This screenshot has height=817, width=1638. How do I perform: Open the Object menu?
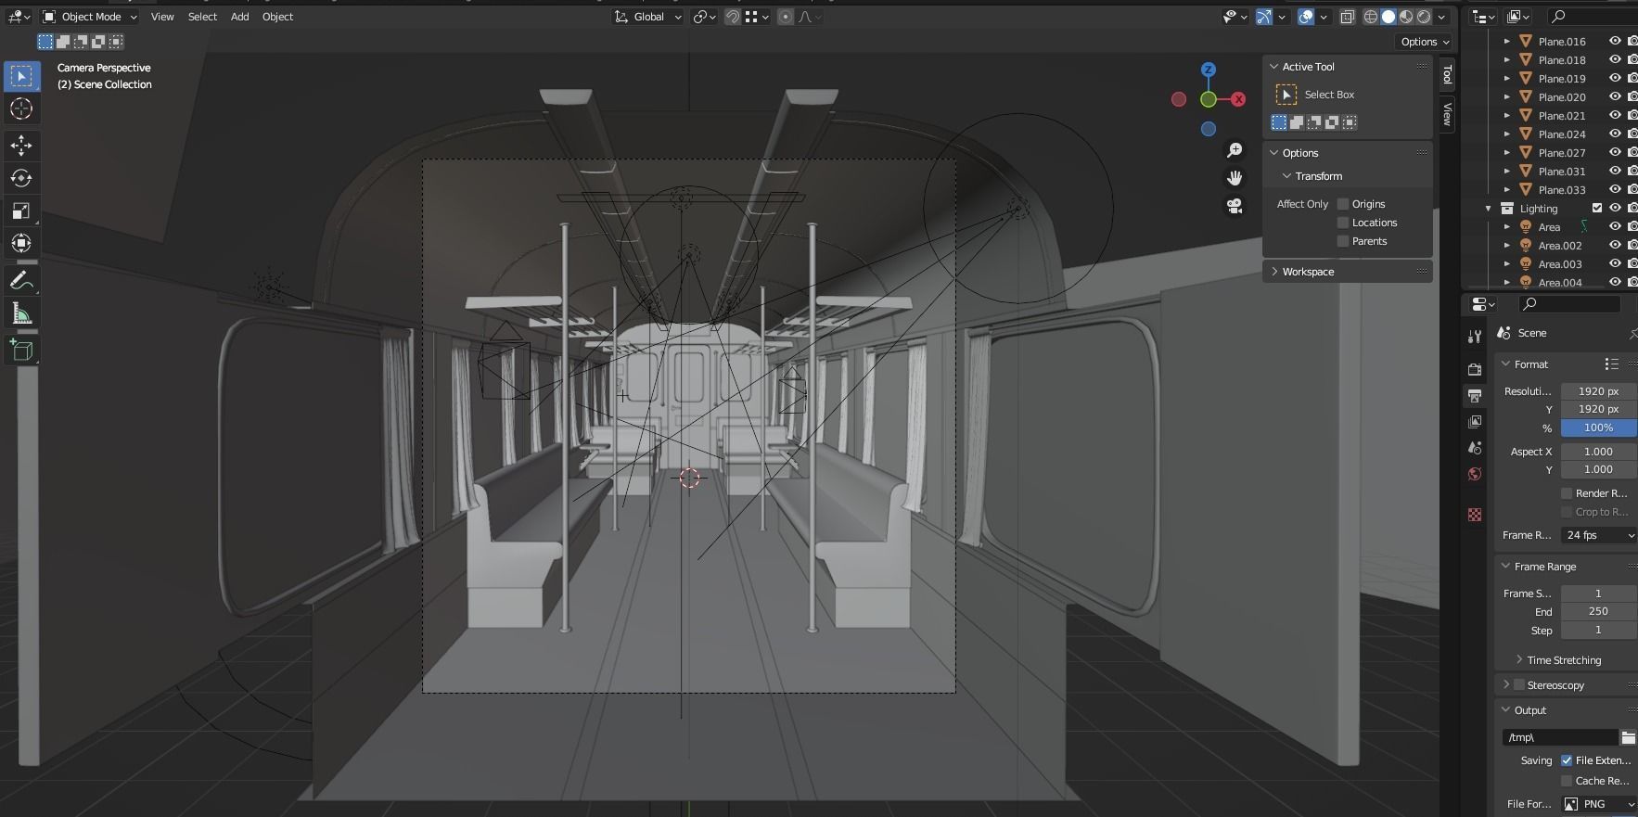(277, 17)
